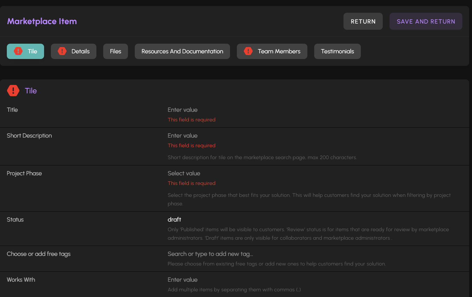Click the 'Only Published items' status help text

pyautogui.click(x=308, y=234)
